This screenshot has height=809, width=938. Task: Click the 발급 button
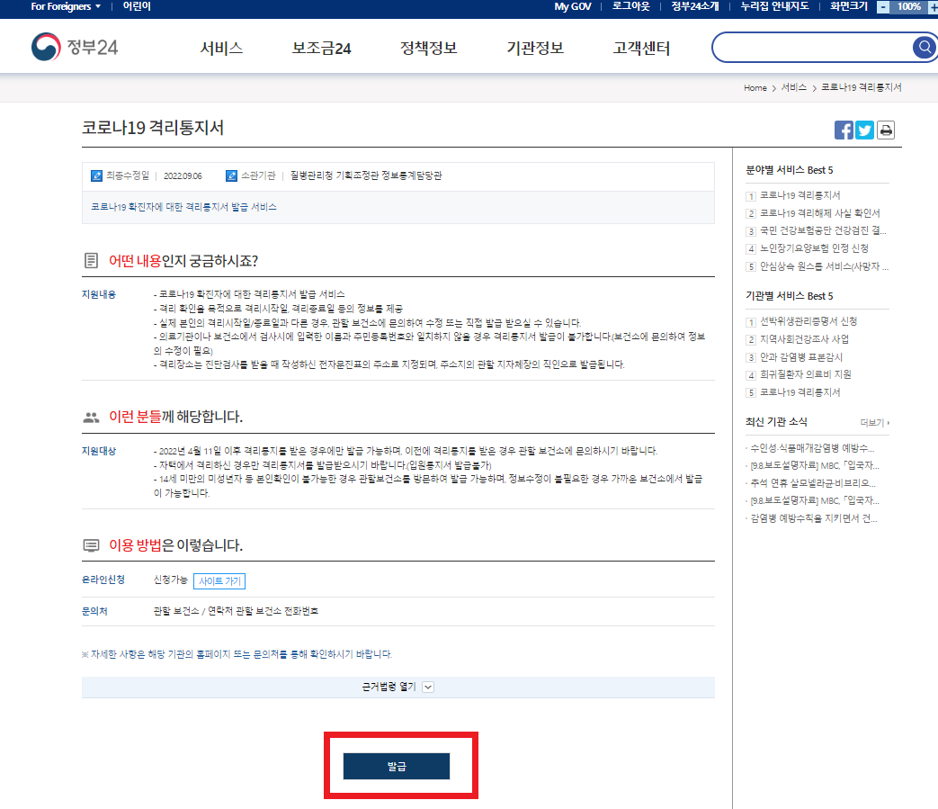395,766
